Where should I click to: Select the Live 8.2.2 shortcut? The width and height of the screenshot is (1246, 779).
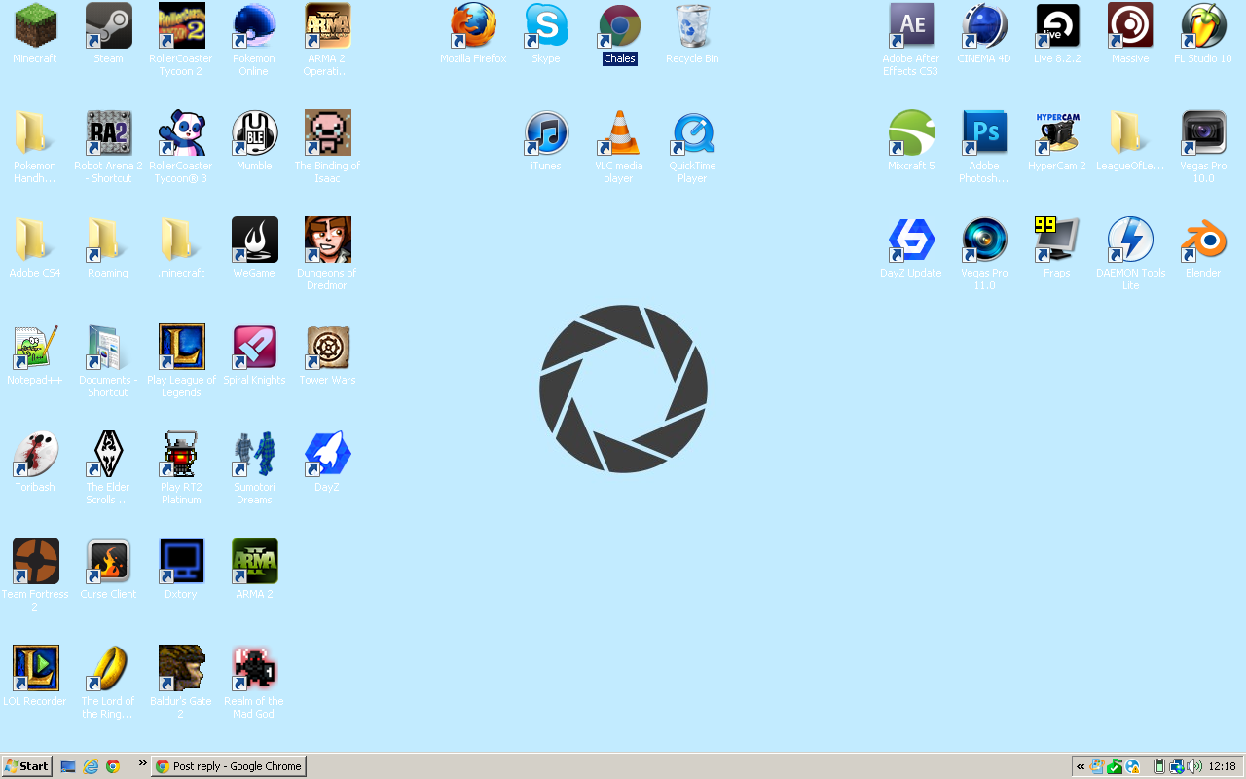[x=1057, y=26]
